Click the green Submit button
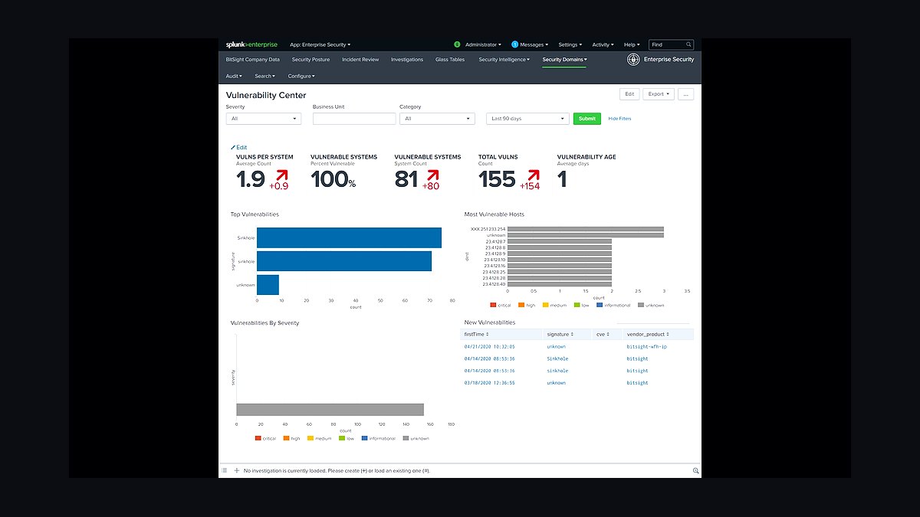 [587, 119]
